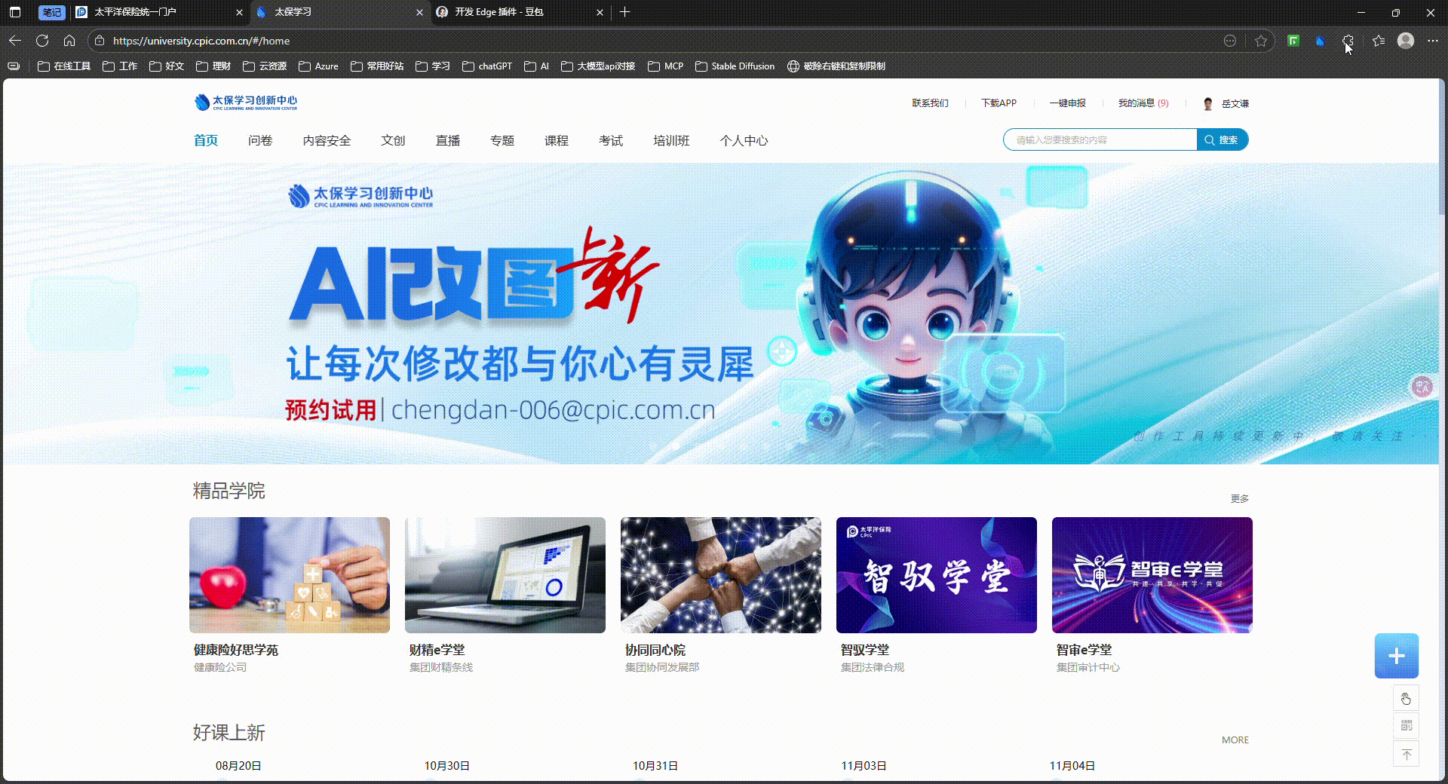The width and height of the screenshot is (1448, 784).
Task: Open the 个人中心 menu item
Action: (x=744, y=140)
